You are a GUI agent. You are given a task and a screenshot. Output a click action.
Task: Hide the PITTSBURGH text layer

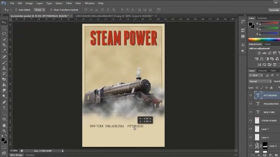coord(250,96)
